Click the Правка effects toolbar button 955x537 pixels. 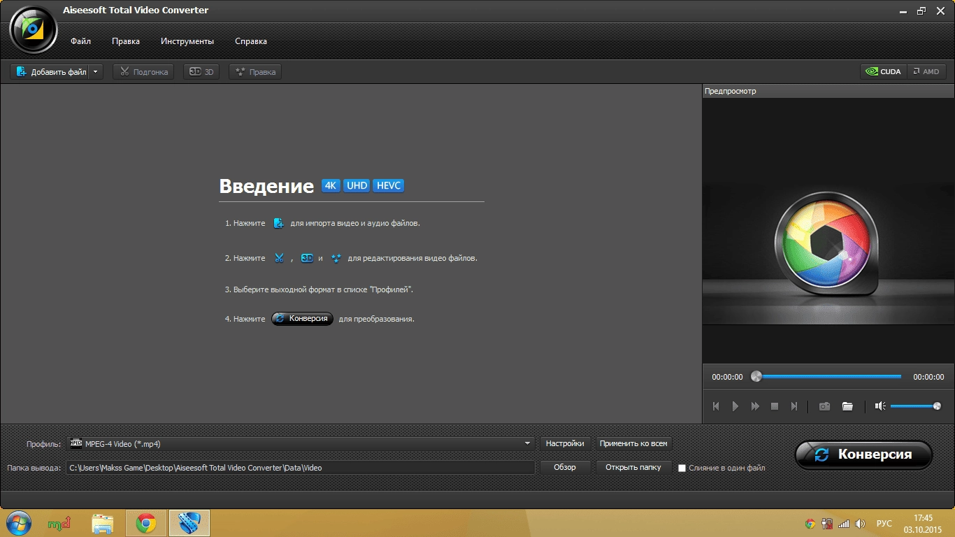coord(255,71)
